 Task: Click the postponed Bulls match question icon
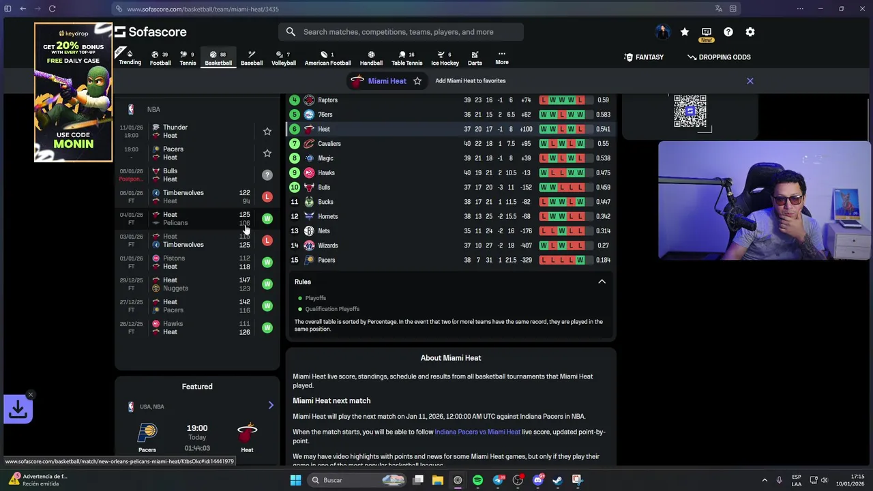coord(267,175)
